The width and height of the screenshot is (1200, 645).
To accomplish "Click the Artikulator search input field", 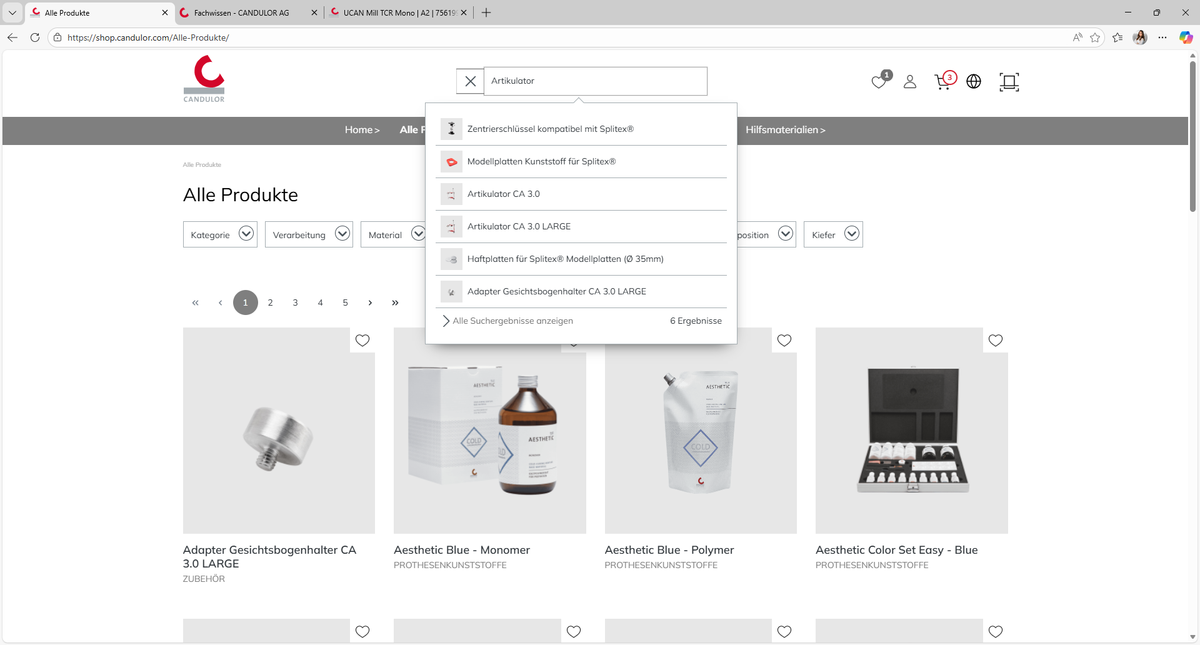I will tap(595, 81).
